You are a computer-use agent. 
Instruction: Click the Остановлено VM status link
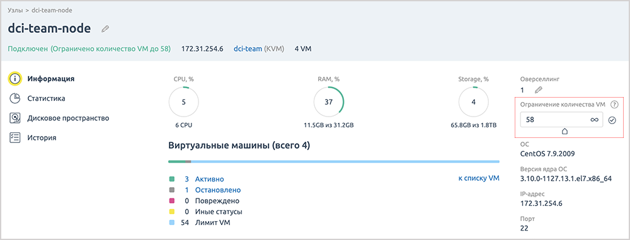(218, 190)
